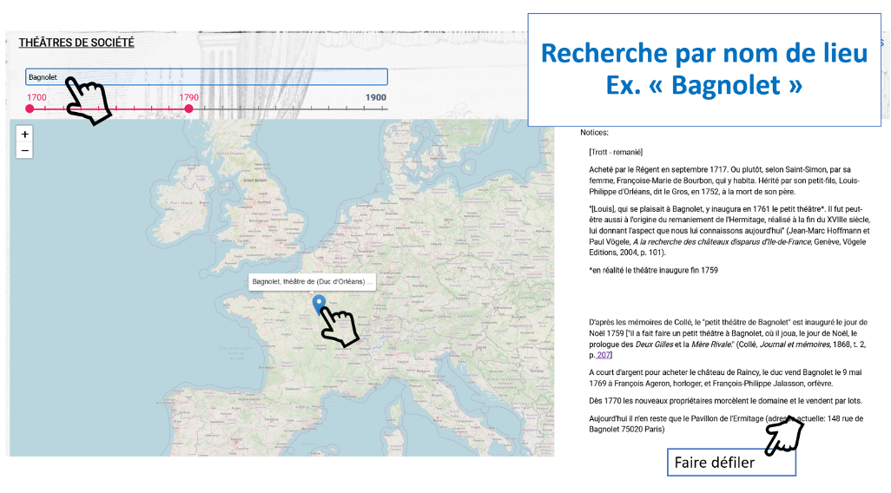
Task: Select the blue Bagnolet map marker pin
Action: coord(319,303)
